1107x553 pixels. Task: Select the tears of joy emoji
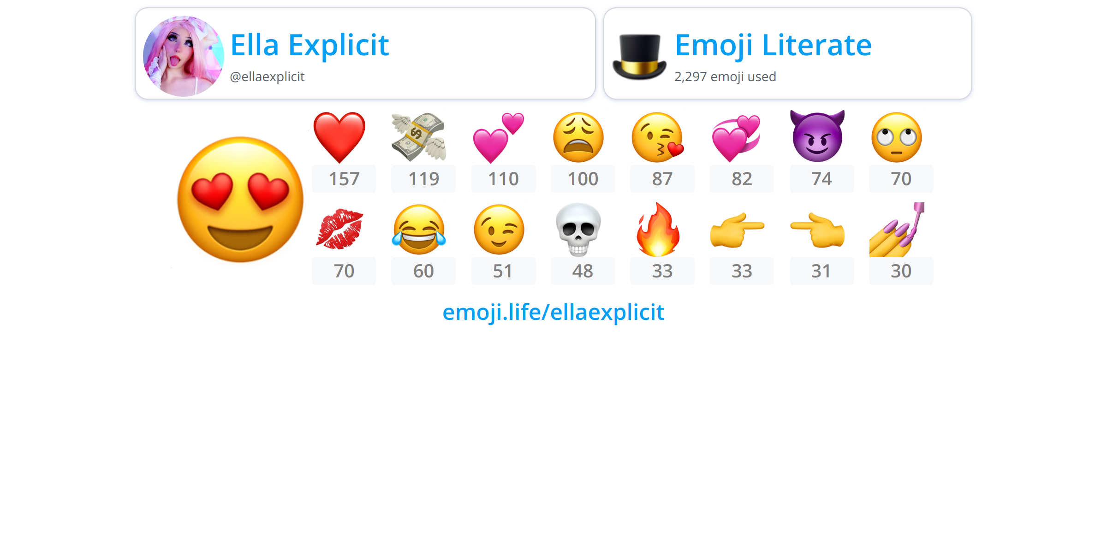click(419, 229)
